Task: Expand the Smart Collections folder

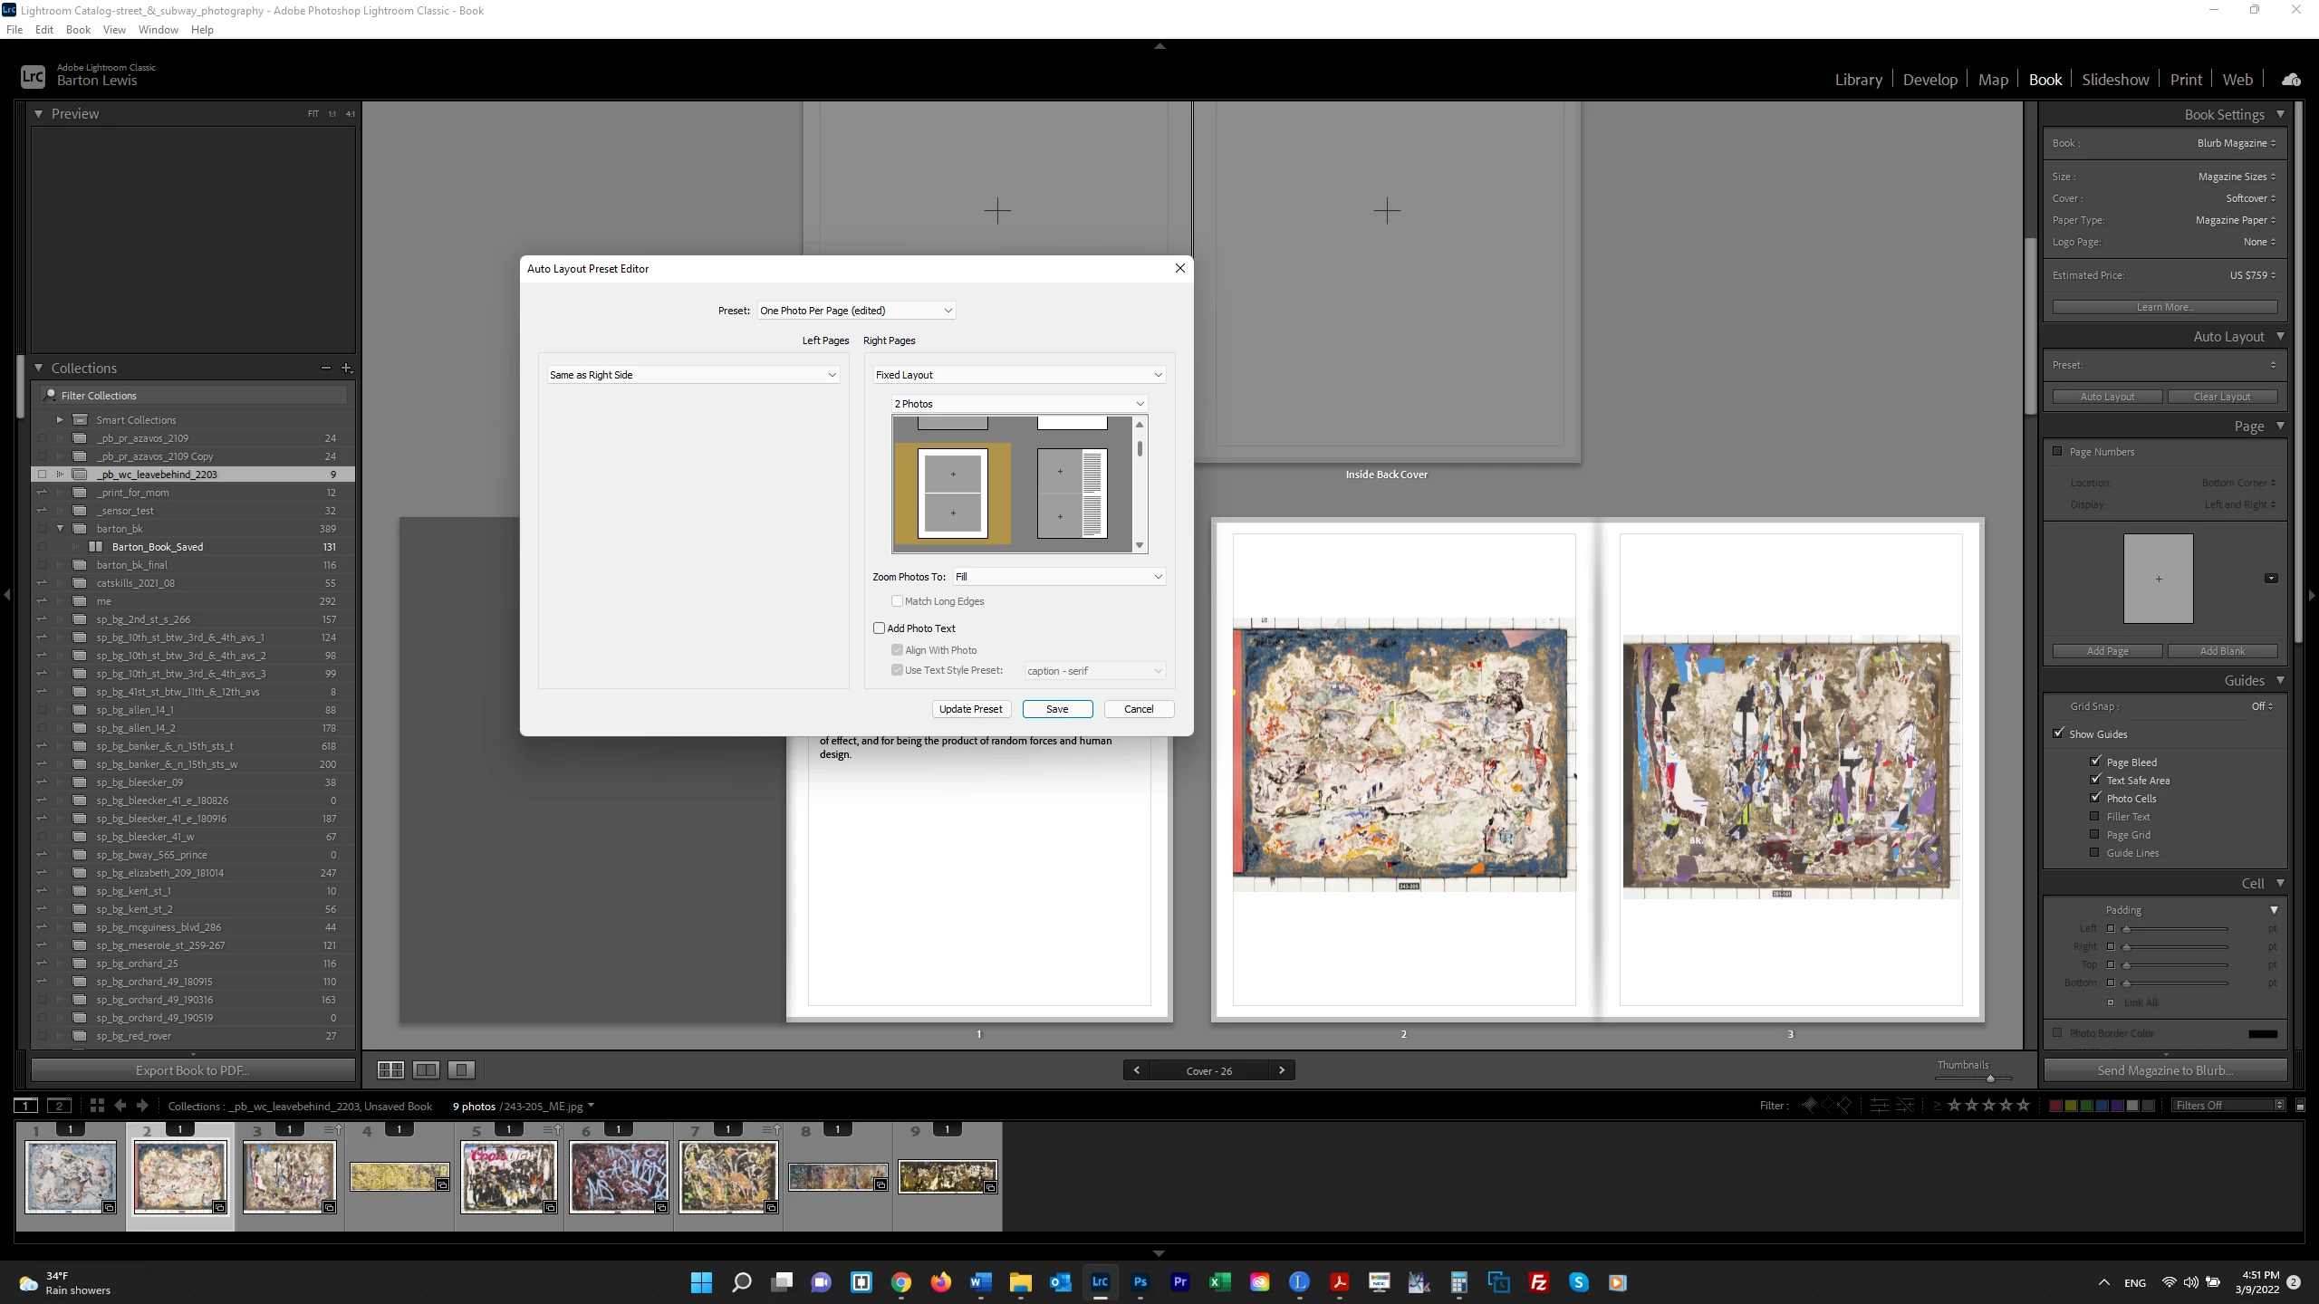Action: click(60, 419)
